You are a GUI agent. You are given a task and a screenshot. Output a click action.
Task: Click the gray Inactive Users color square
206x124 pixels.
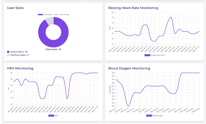pos(8,55)
